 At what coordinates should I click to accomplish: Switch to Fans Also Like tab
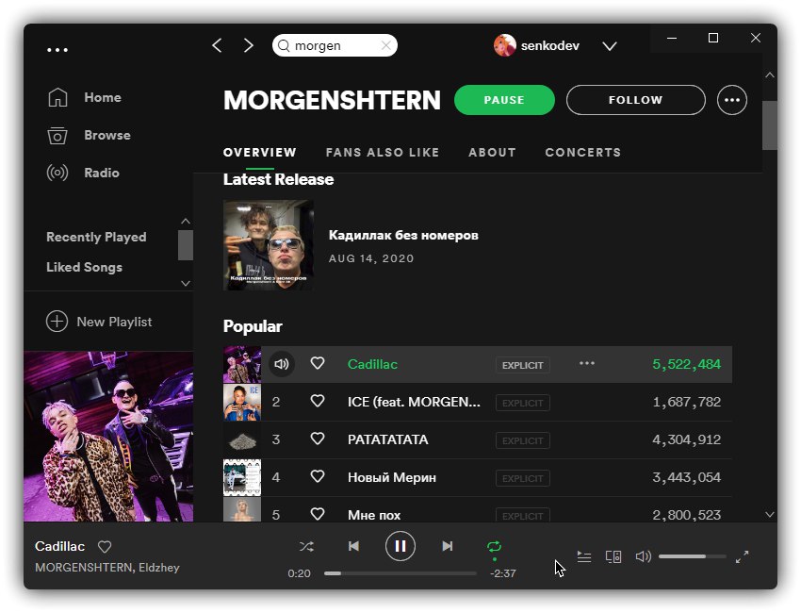pos(382,153)
